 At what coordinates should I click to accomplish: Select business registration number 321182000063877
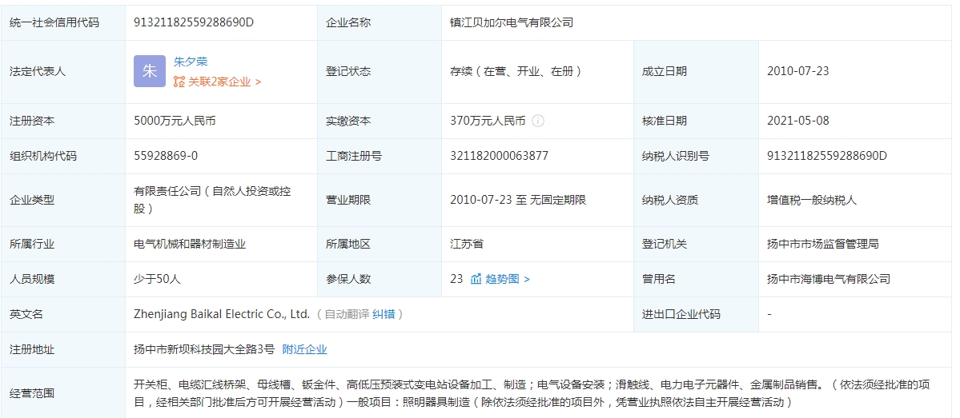pos(499,156)
